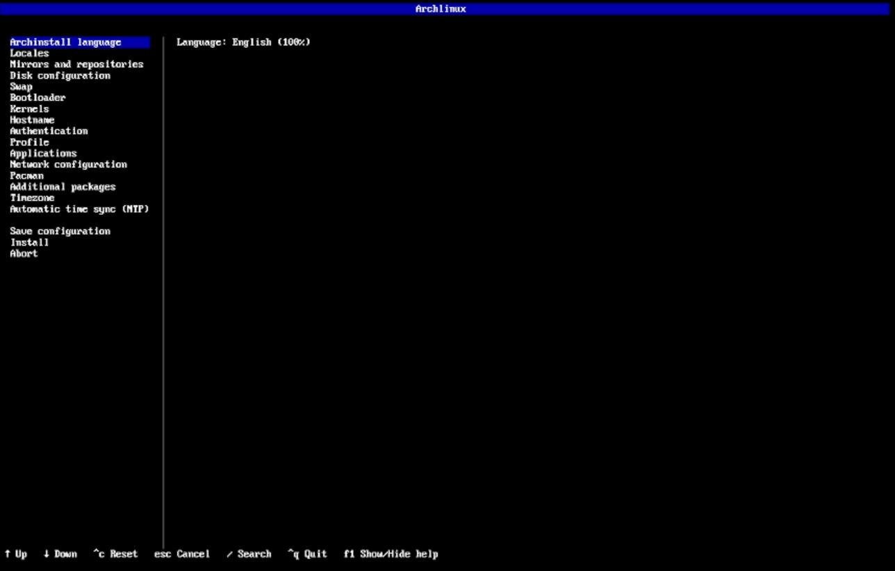Choose Abort to exit installer
This screenshot has width=895, height=571.
[x=24, y=254]
